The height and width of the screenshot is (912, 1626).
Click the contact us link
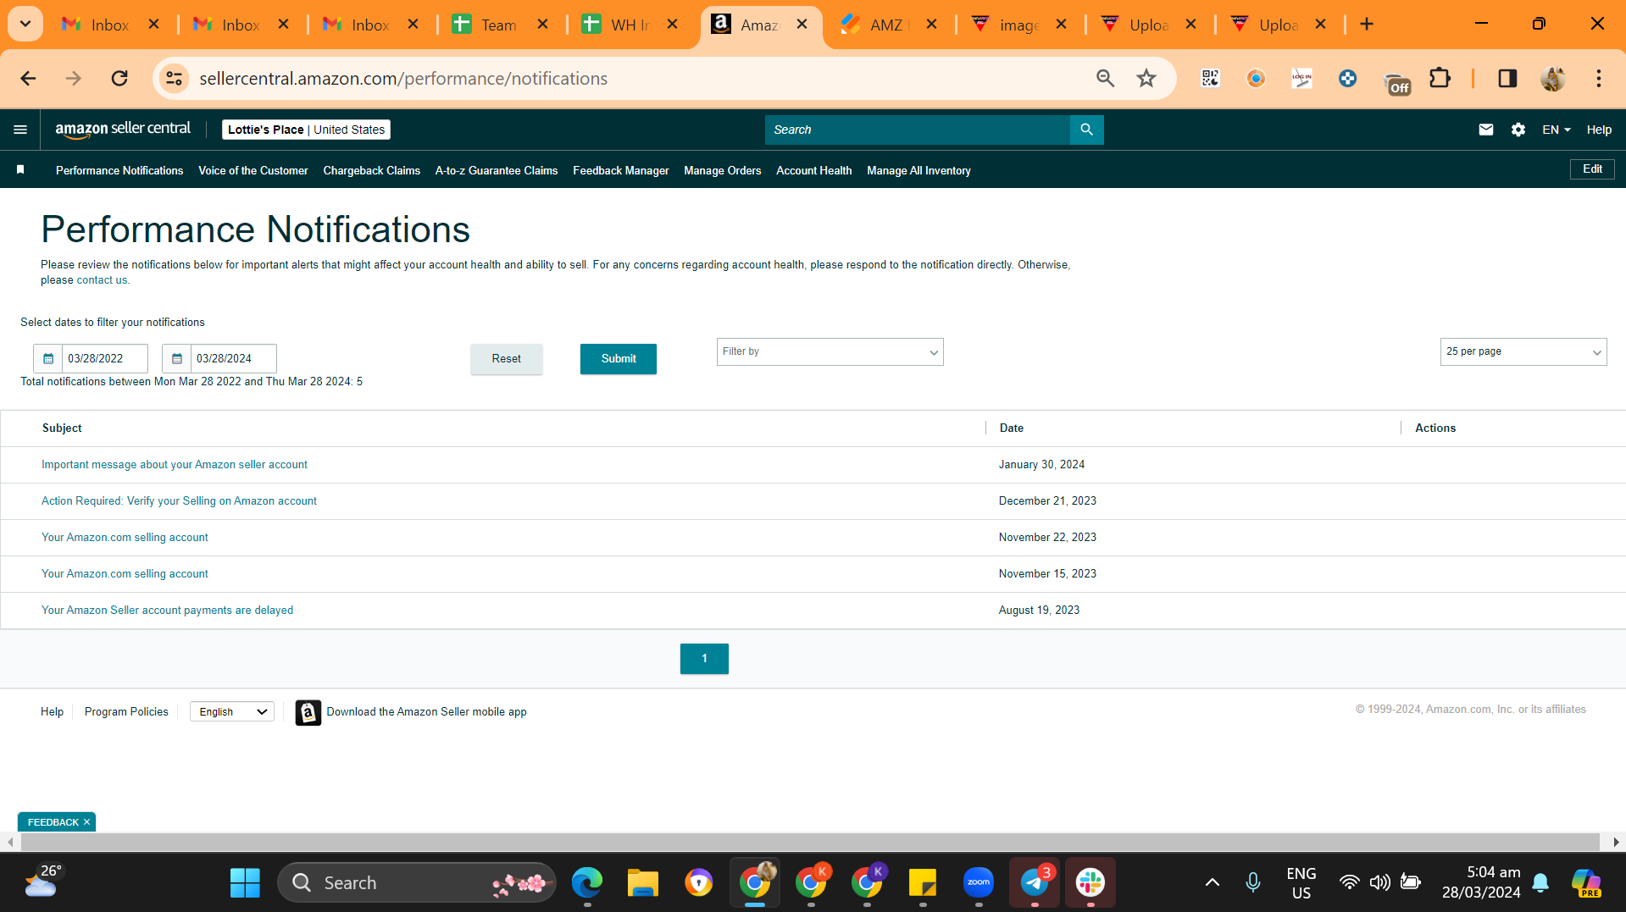(x=102, y=280)
